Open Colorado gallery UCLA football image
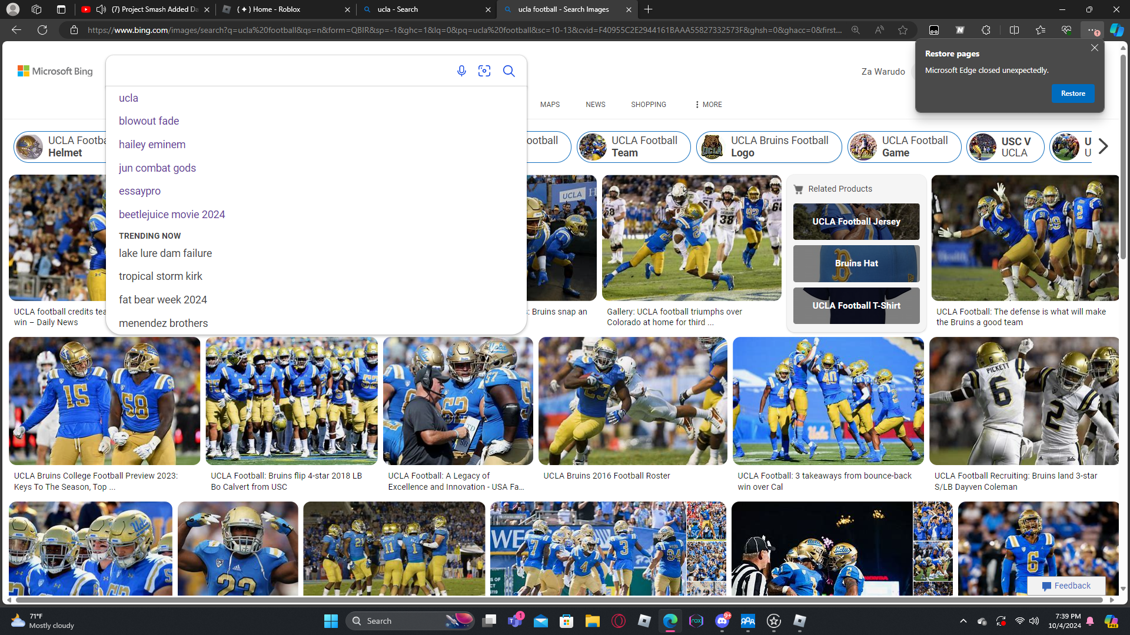The image size is (1130, 635). point(692,238)
